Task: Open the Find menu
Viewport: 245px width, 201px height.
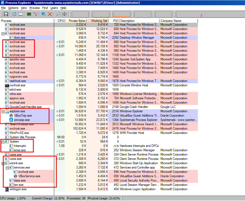Action: pyautogui.click(x=45, y=8)
